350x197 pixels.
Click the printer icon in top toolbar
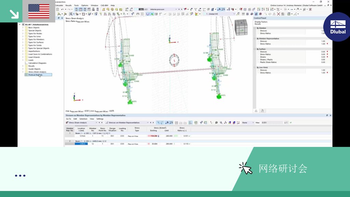click(93, 9)
